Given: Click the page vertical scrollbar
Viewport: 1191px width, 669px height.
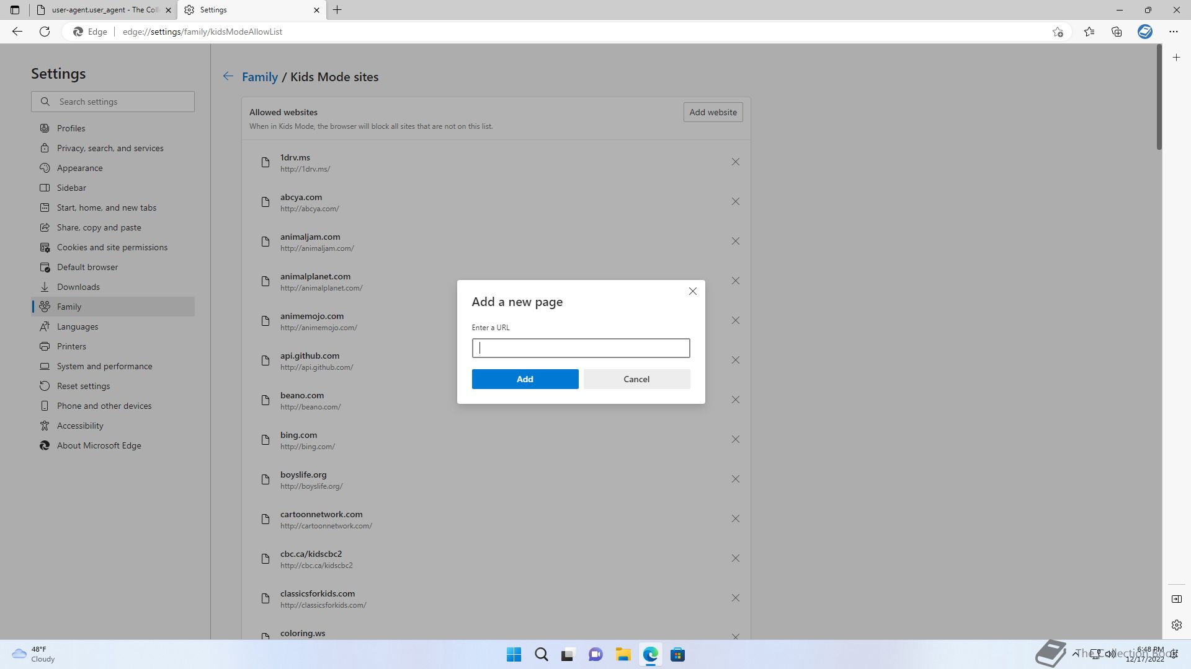Looking at the screenshot, I should pos(1159,97).
